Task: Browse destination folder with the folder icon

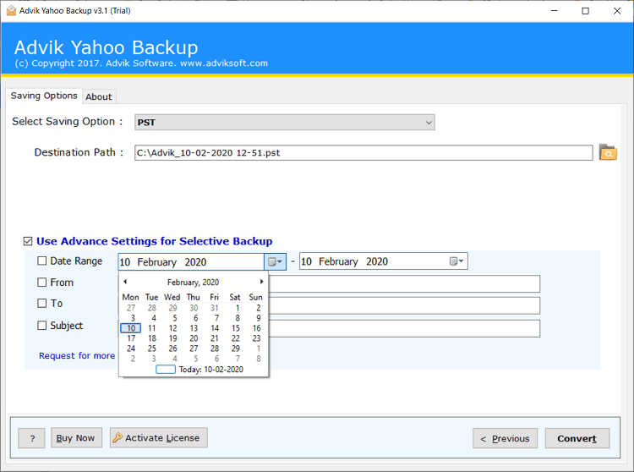Action: [x=608, y=152]
